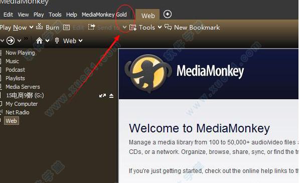This screenshot has height=183, width=300.
Task: Go forward with the arrow icon
Action: pos(11,41)
